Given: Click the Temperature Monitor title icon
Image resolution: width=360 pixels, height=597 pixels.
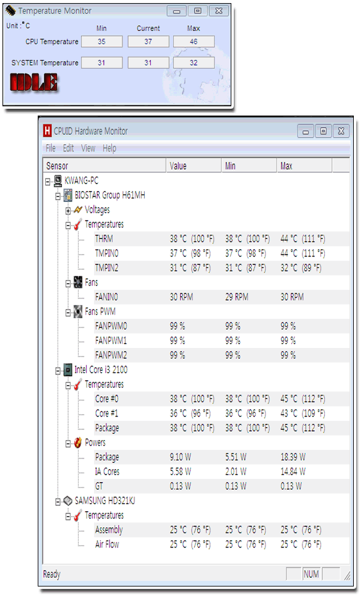Looking at the screenshot, I should click(11, 11).
